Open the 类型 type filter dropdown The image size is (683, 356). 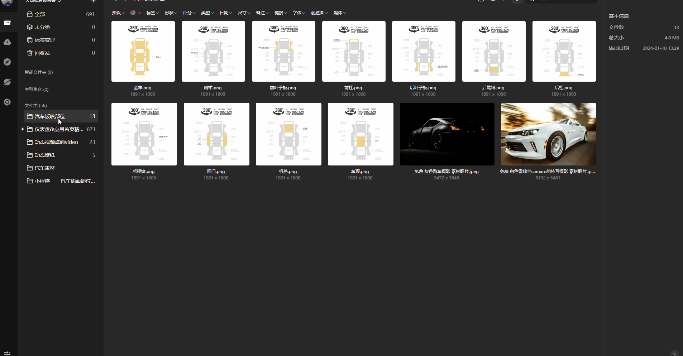point(207,13)
